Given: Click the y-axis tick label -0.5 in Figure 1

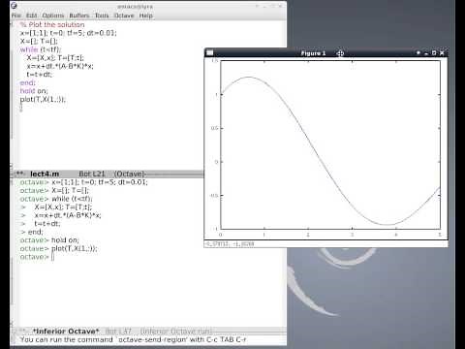Looking at the screenshot, I should click(214, 196).
